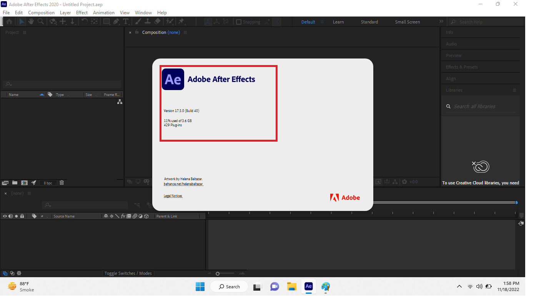The height and width of the screenshot is (301, 539).
Task: Select the Selection arrow tool
Action: (21, 22)
